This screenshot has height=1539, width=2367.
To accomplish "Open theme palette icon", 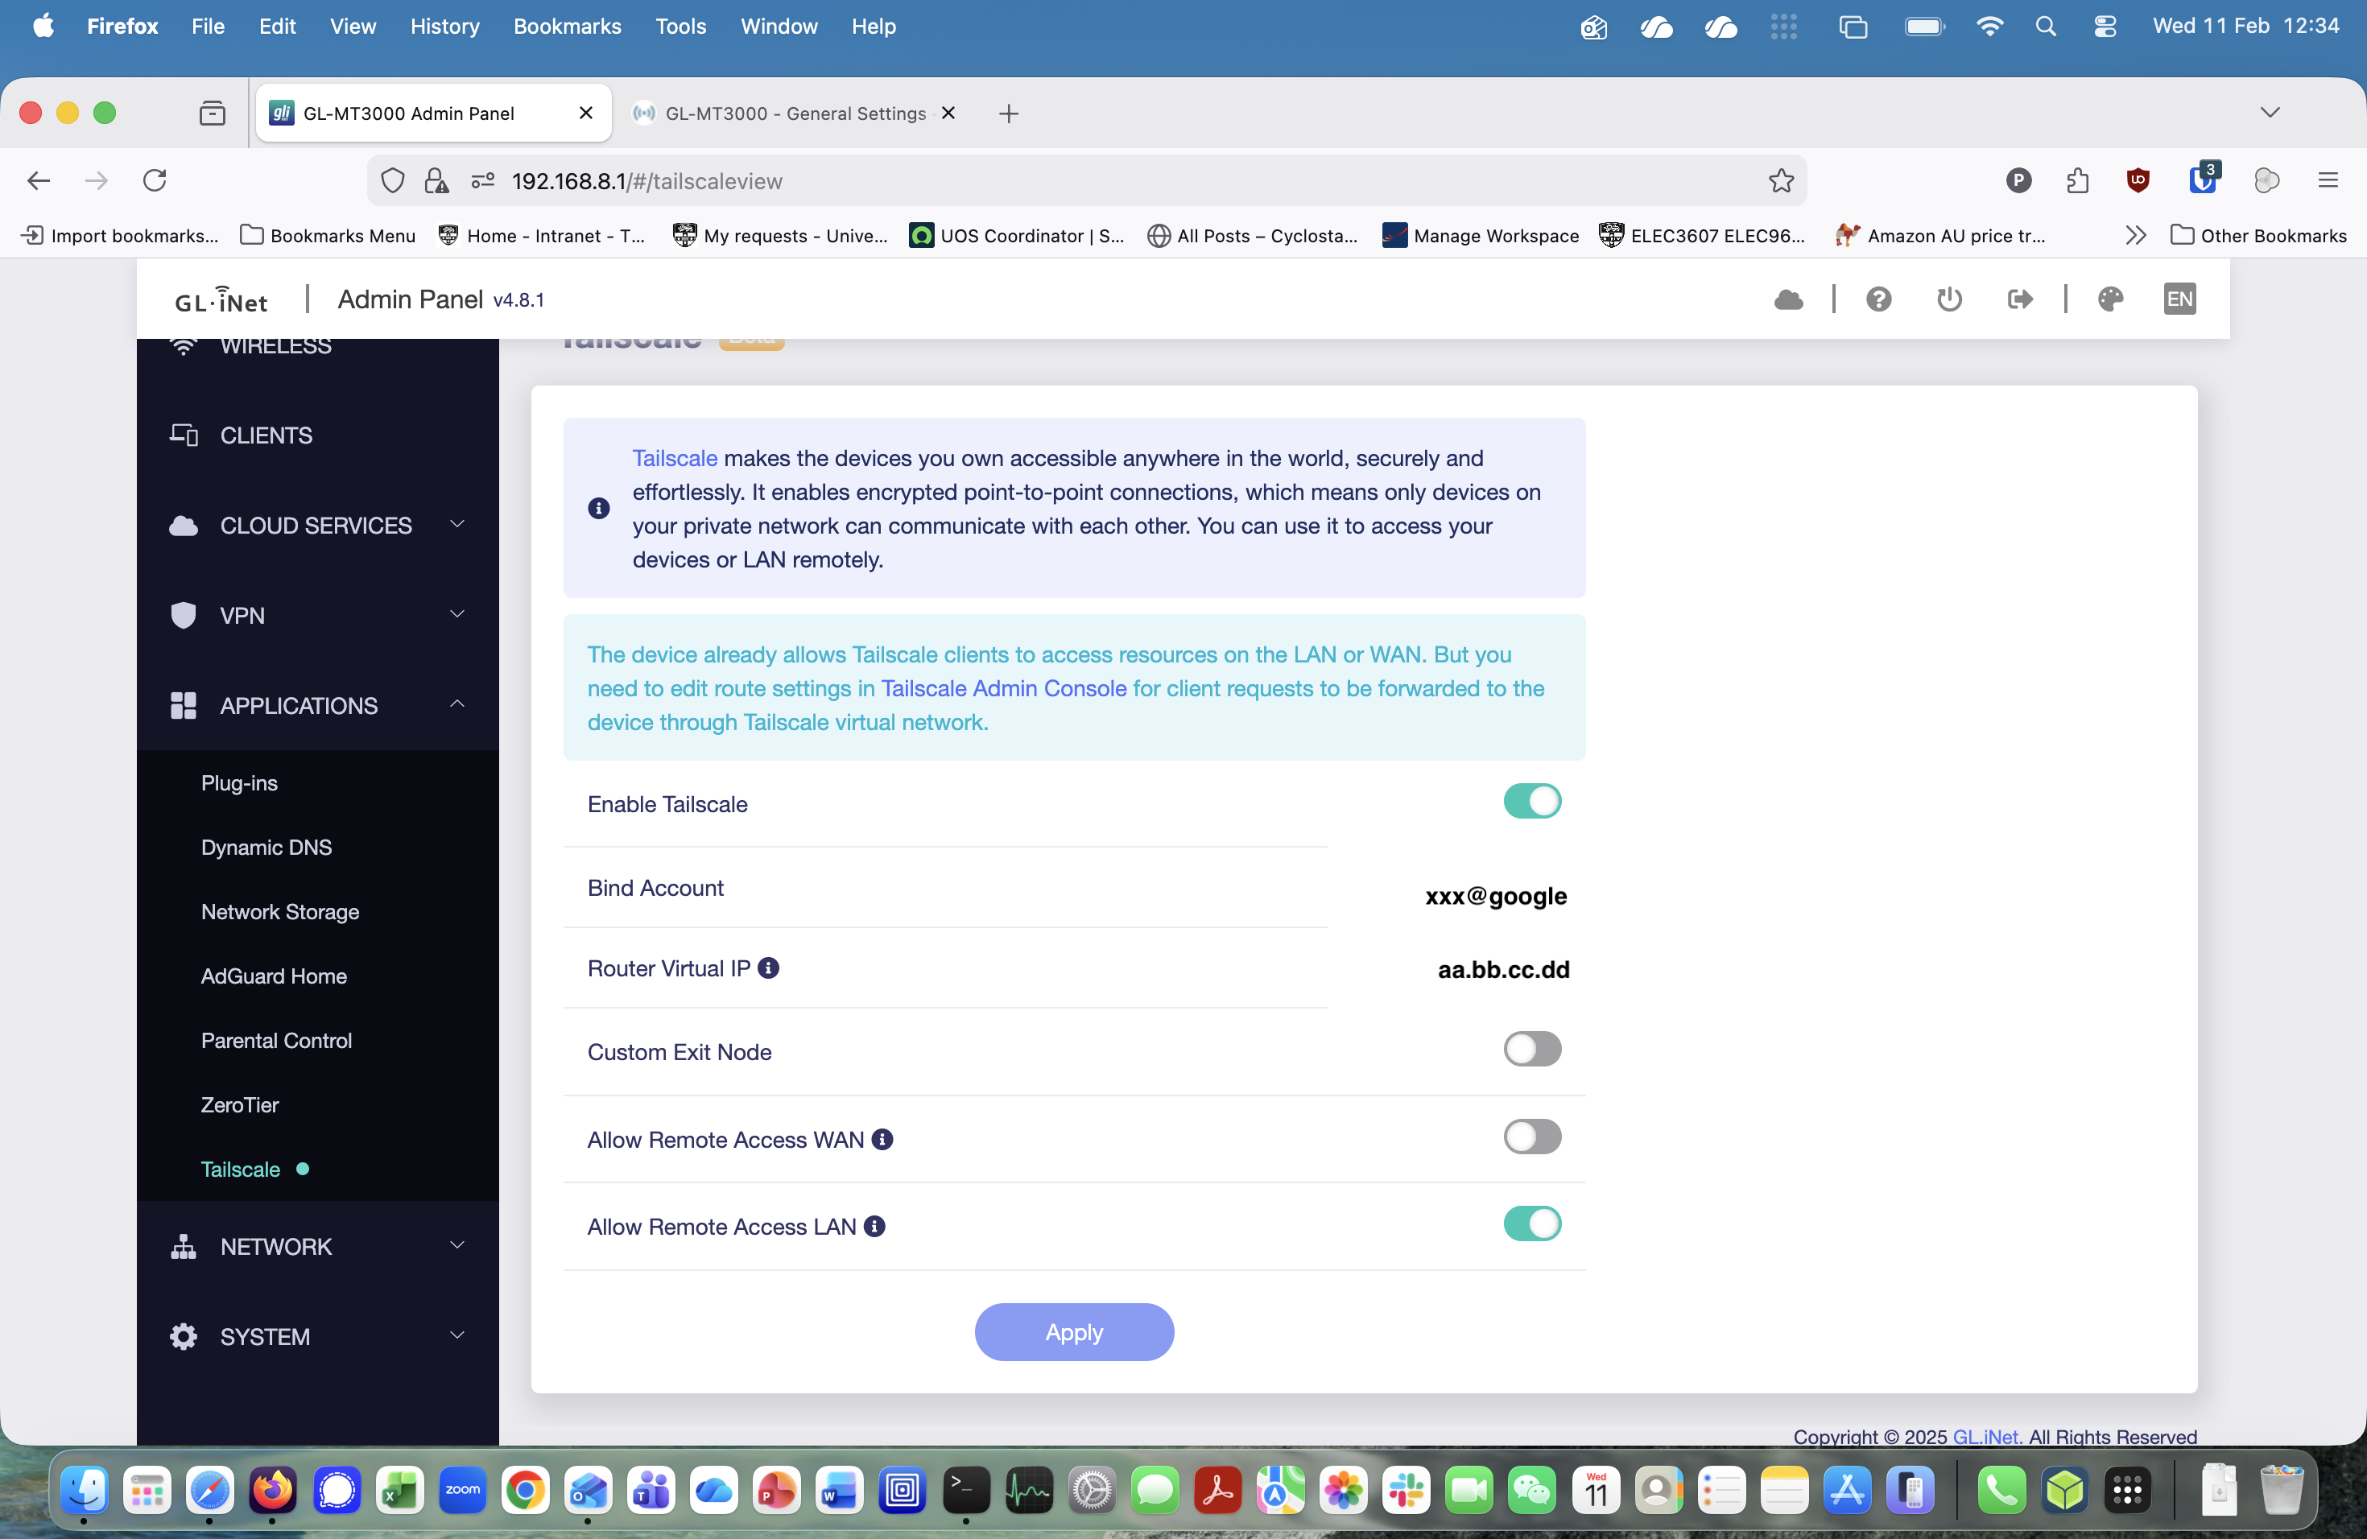I will coord(2110,299).
